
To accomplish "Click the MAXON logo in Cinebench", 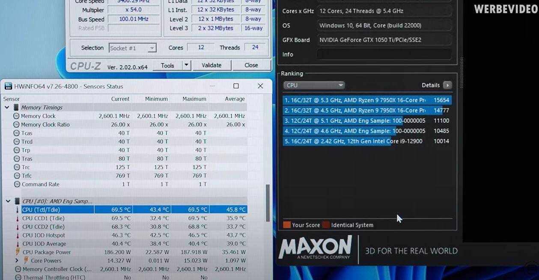I will (315, 248).
